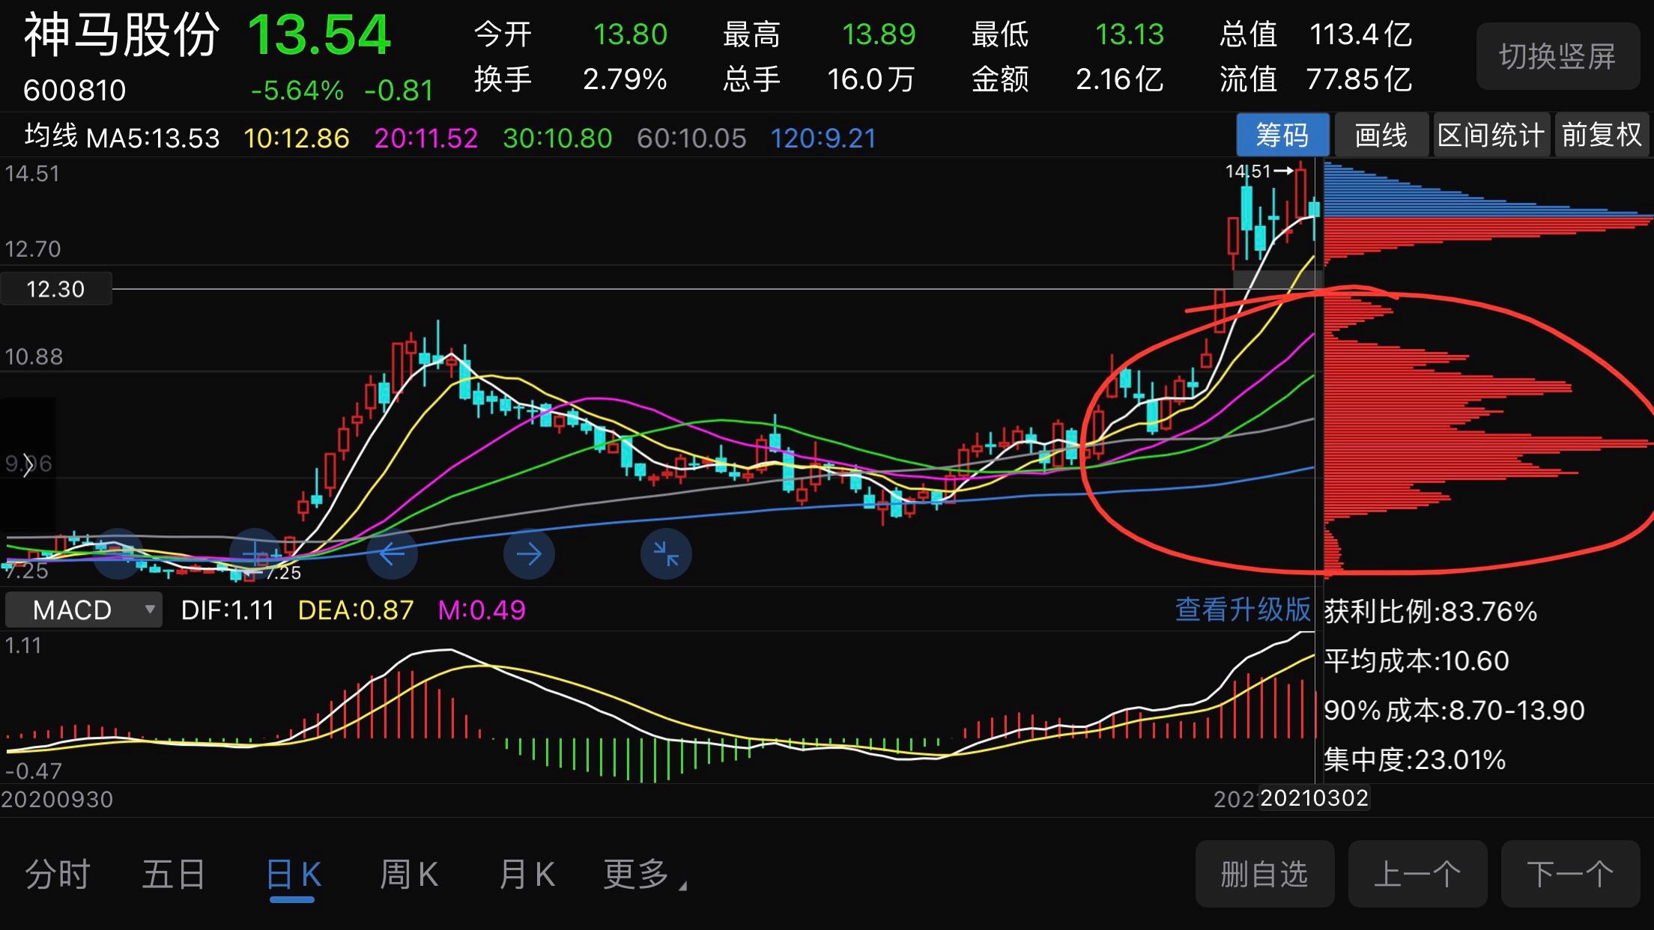Image resolution: width=1654 pixels, height=930 pixels.
Task: Click the M:0.49 MACD value
Action: click(482, 610)
